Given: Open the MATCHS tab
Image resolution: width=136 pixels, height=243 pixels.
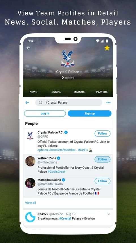Looking at the screenshot, I should click(x=79, y=92).
